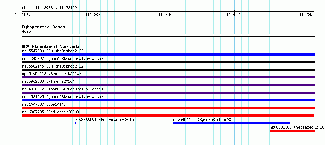Click the 111419k ruler tick label

click(x=22, y=15)
